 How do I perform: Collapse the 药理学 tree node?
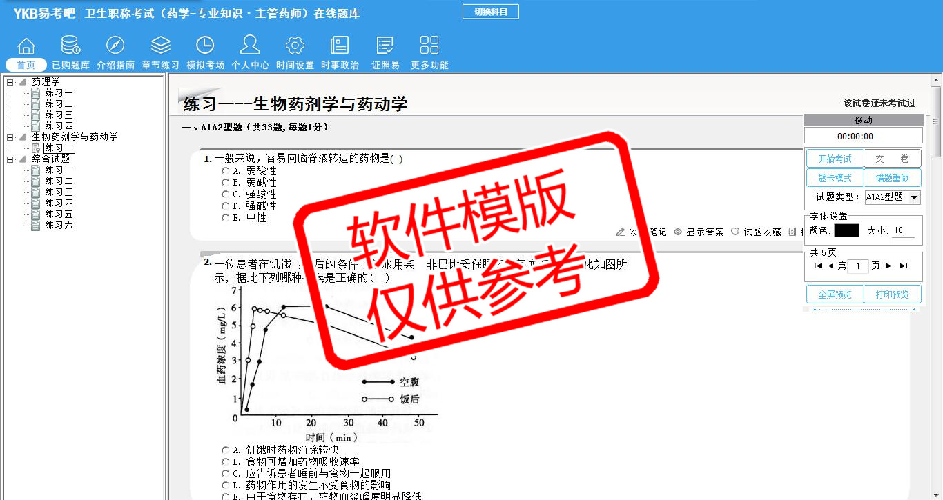[x=10, y=82]
